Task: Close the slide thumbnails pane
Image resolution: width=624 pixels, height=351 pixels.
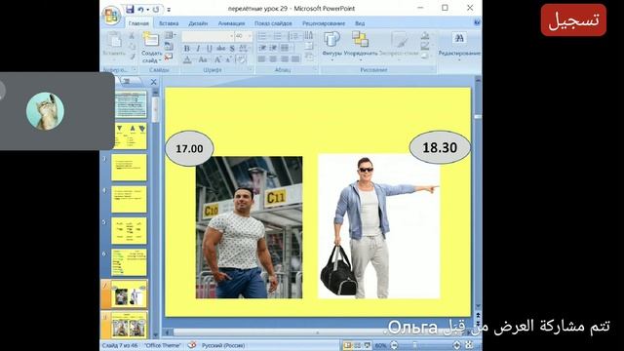Action: pos(154,82)
